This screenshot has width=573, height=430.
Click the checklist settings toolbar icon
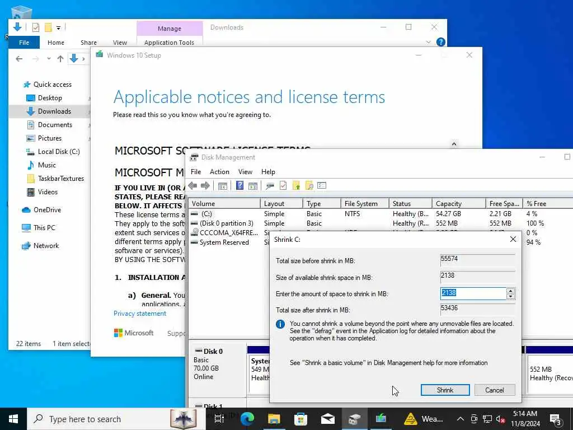click(x=322, y=185)
